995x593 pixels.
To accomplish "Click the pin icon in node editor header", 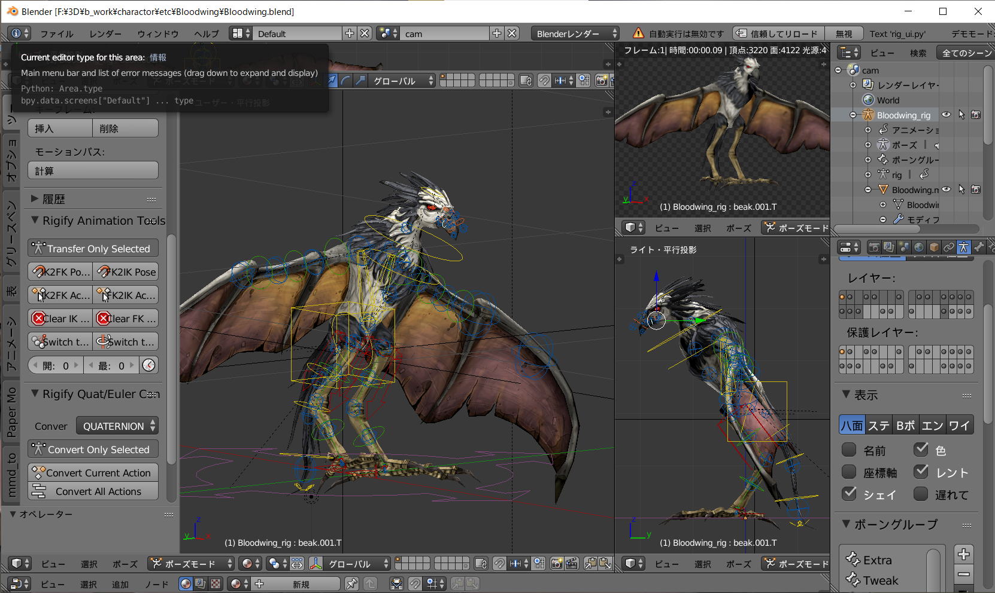I will tap(351, 583).
